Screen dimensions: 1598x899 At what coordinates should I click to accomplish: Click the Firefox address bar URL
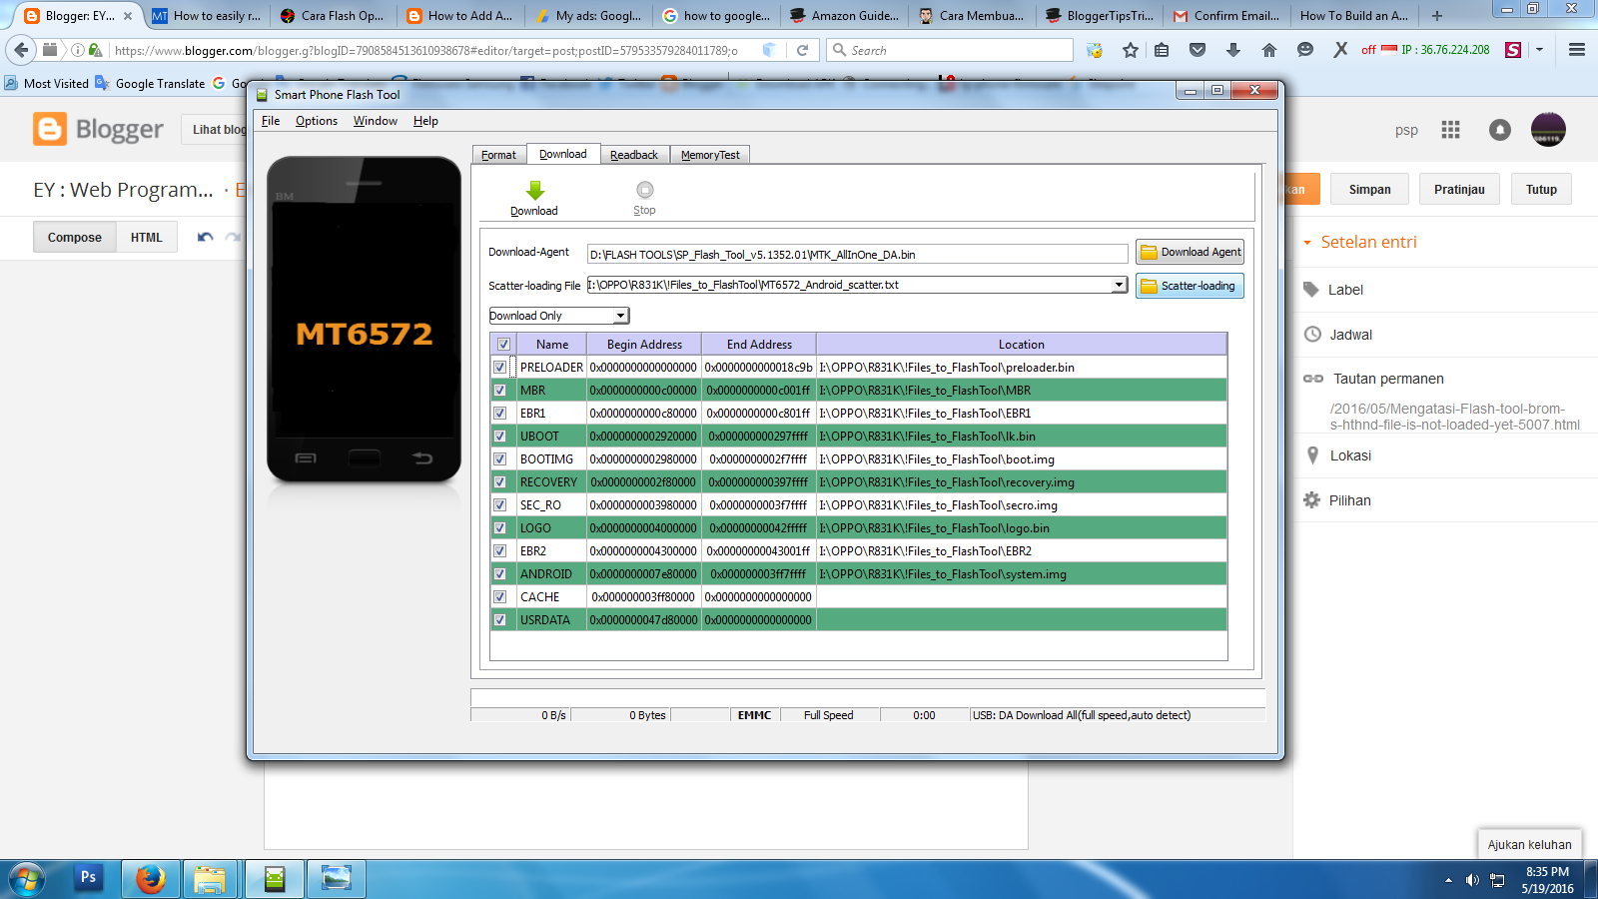point(426,50)
